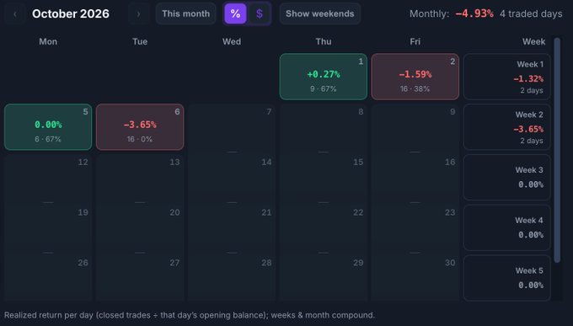573x326 pixels.
Task: Select empty day cell 21
Action: coord(232,227)
